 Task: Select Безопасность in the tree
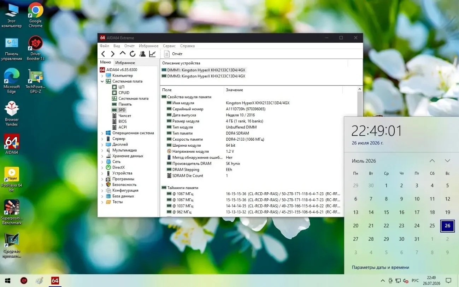tap(124, 184)
